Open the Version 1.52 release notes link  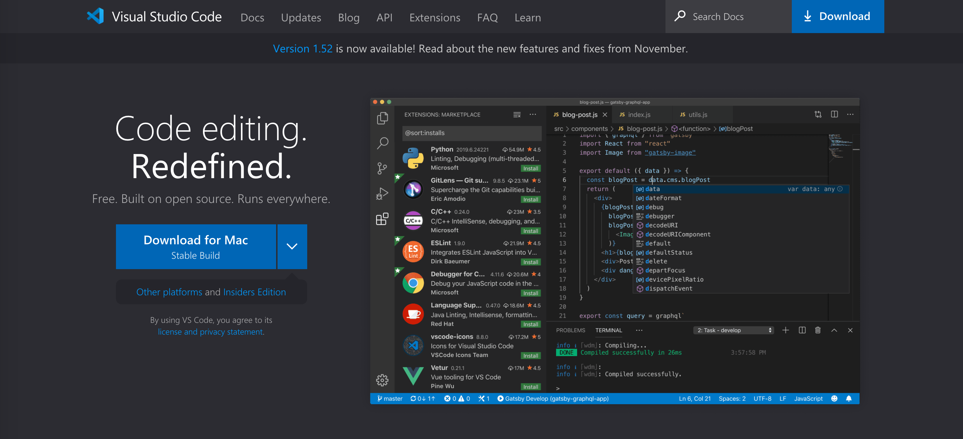tap(303, 49)
